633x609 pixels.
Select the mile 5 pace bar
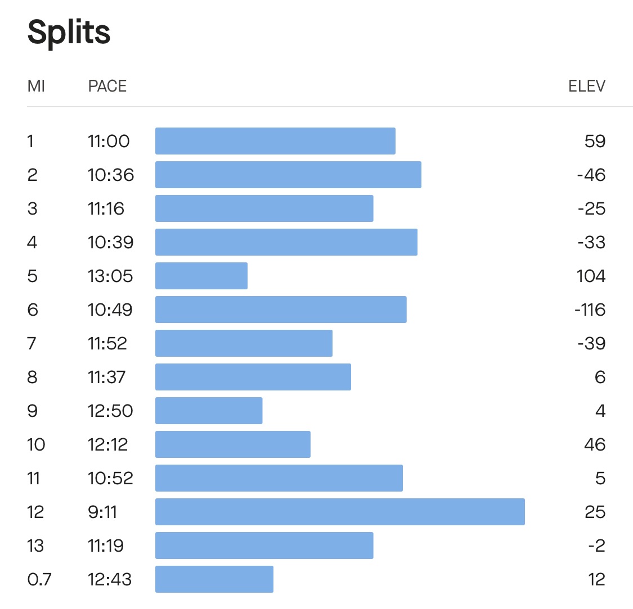tap(201, 276)
